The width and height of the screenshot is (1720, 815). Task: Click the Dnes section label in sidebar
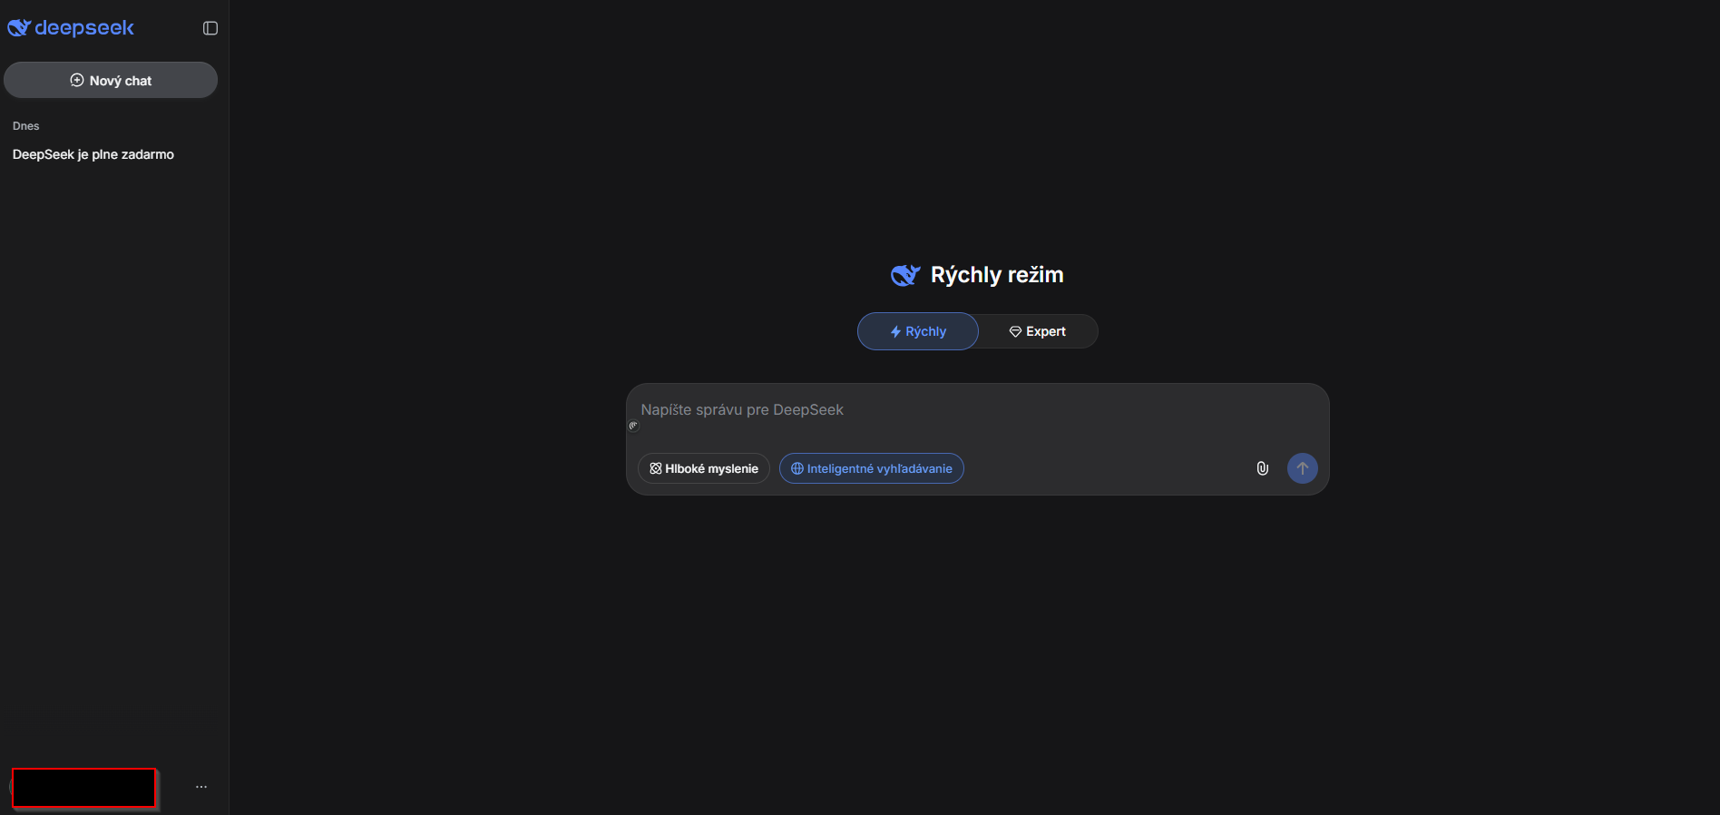click(x=26, y=126)
